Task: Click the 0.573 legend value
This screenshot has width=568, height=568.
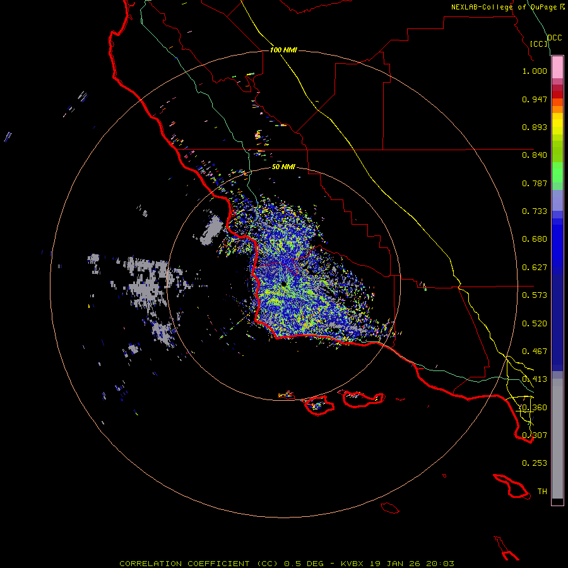Action: (535, 295)
